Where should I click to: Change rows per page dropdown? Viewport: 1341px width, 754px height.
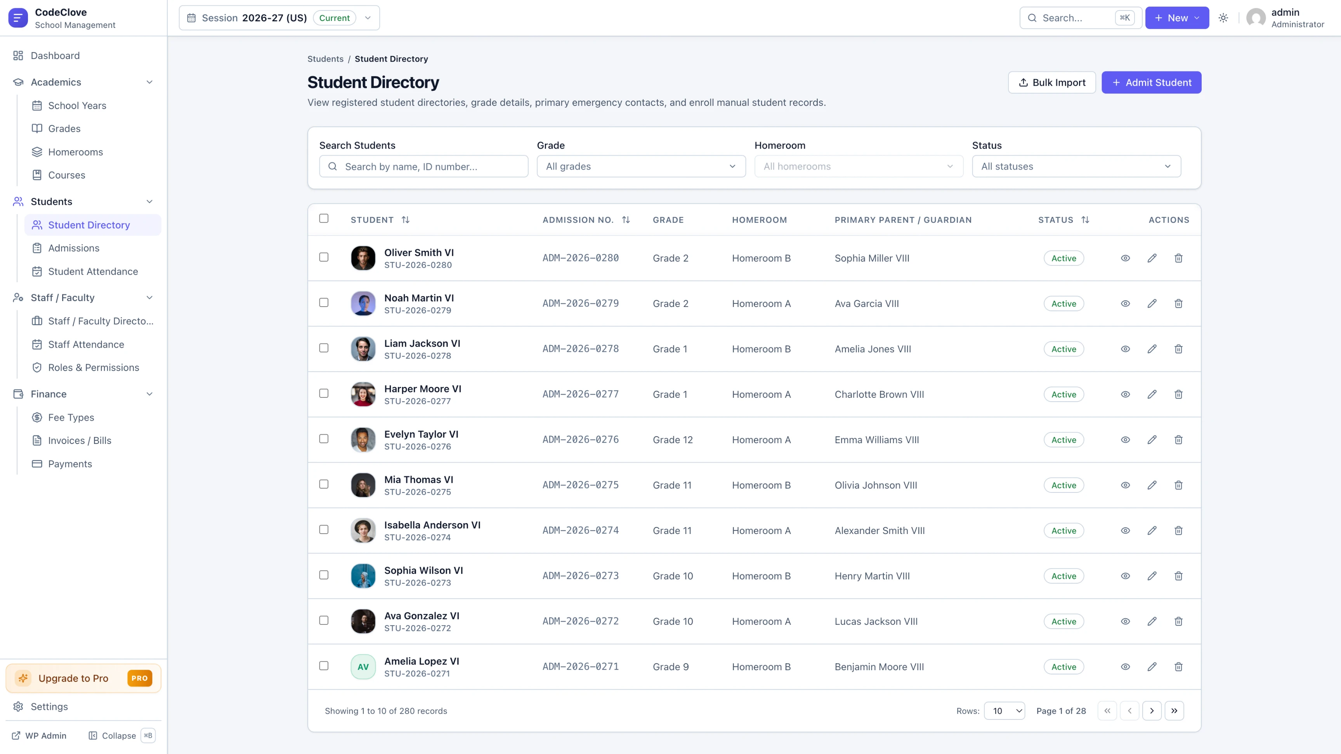(x=1004, y=711)
